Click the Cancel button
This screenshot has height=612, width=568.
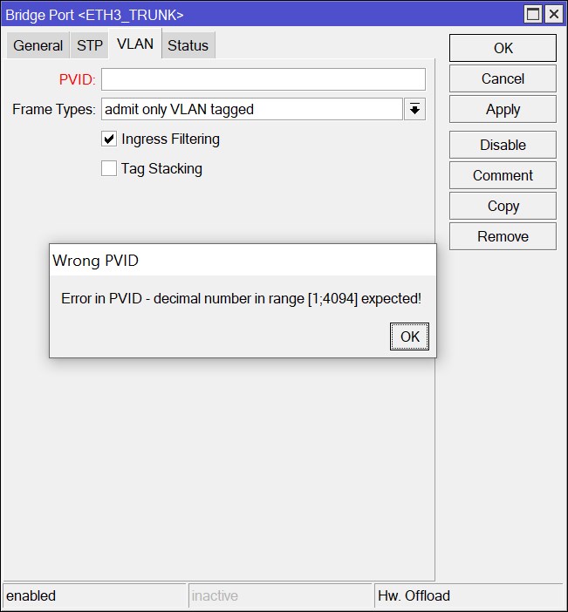tap(503, 78)
